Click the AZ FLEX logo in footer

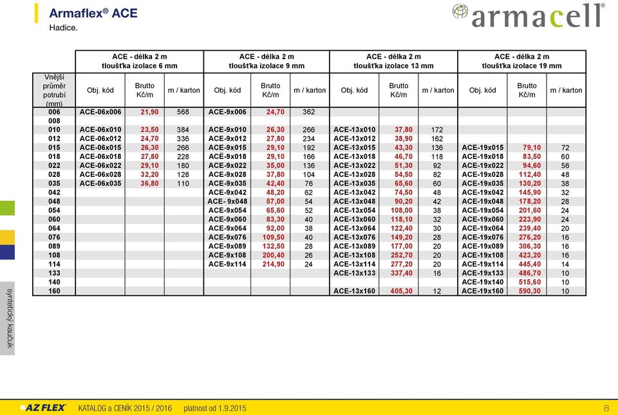click(x=43, y=408)
